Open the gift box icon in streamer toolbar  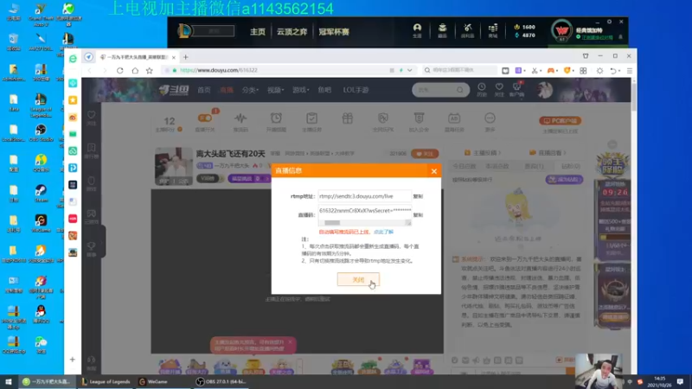pyautogui.click(x=348, y=118)
